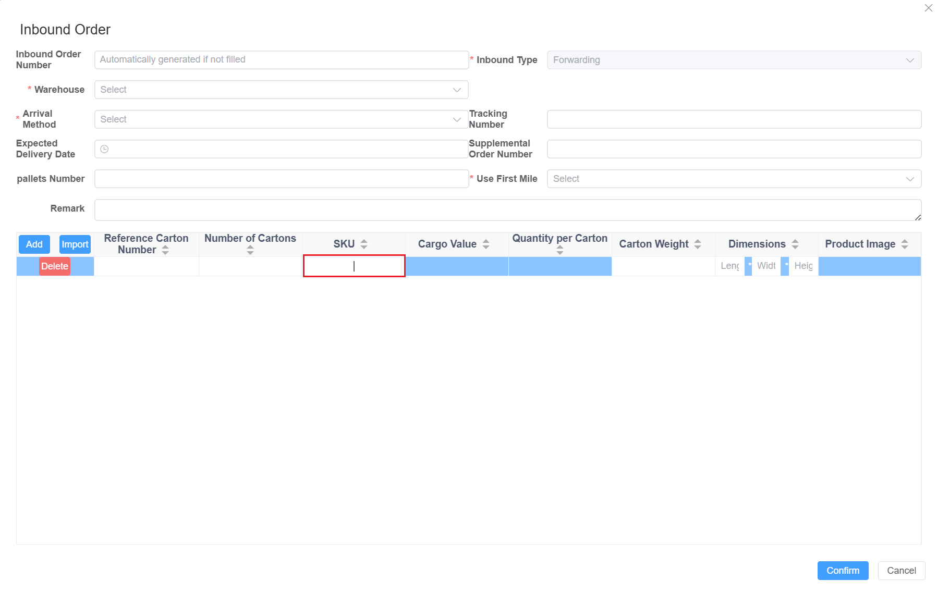Confirm the inbound order

843,571
